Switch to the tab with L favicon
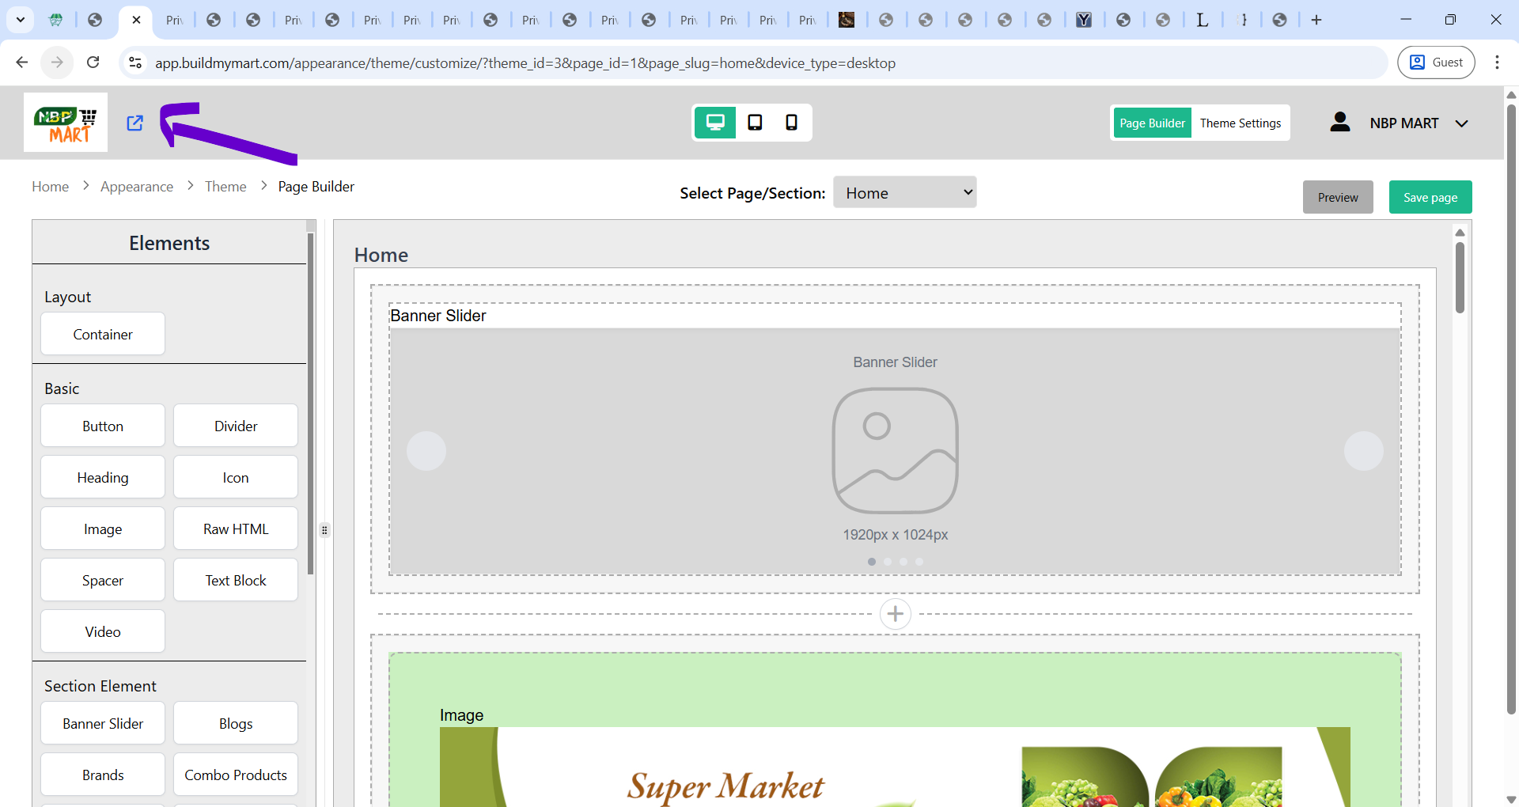The height and width of the screenshot is (807, 1519). pyautogui.click(x=1203, y=20)
